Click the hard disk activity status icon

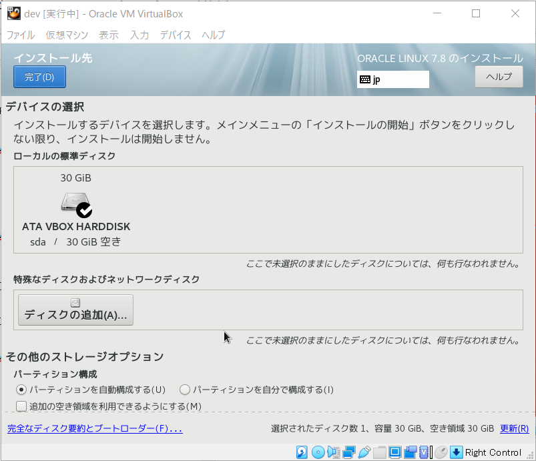(x=302, y=452)
